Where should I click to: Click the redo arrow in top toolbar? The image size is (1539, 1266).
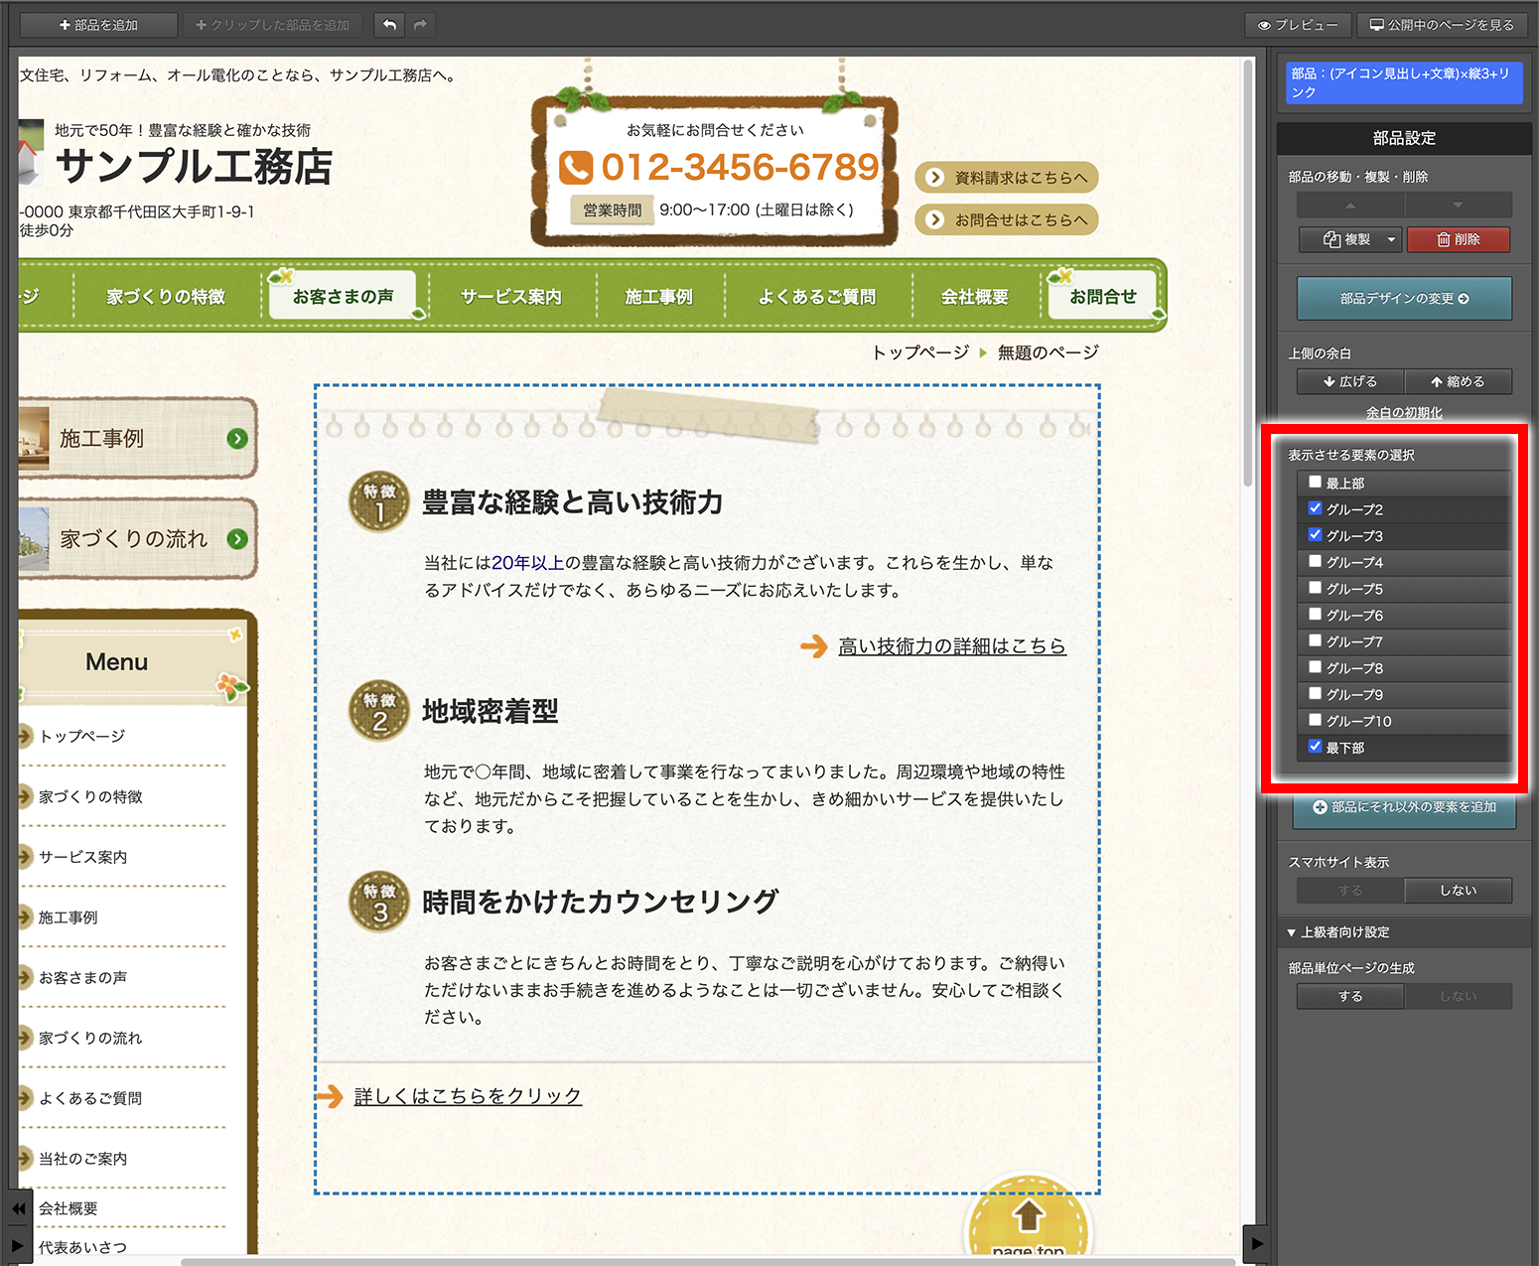pyautogui.click(x=421, y=25)
